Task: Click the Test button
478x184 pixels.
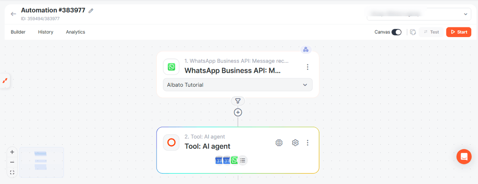Action: coord(431,32)
